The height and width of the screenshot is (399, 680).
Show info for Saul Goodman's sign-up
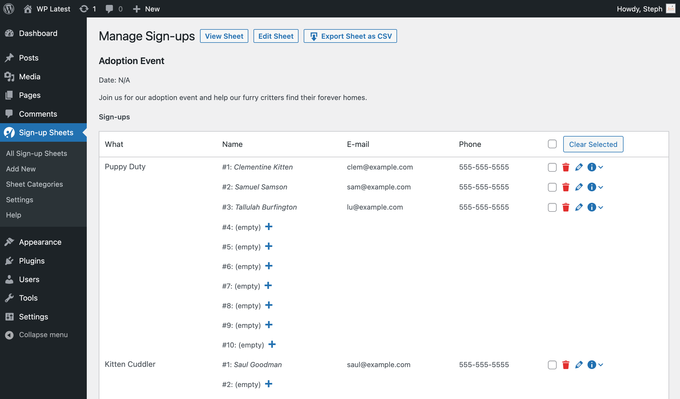click(x=592, y=365)
